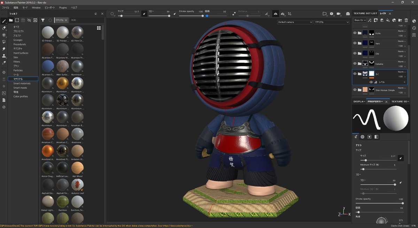Open the Default camera dropdown
The image size is (418, 228).
click(295, 22)
